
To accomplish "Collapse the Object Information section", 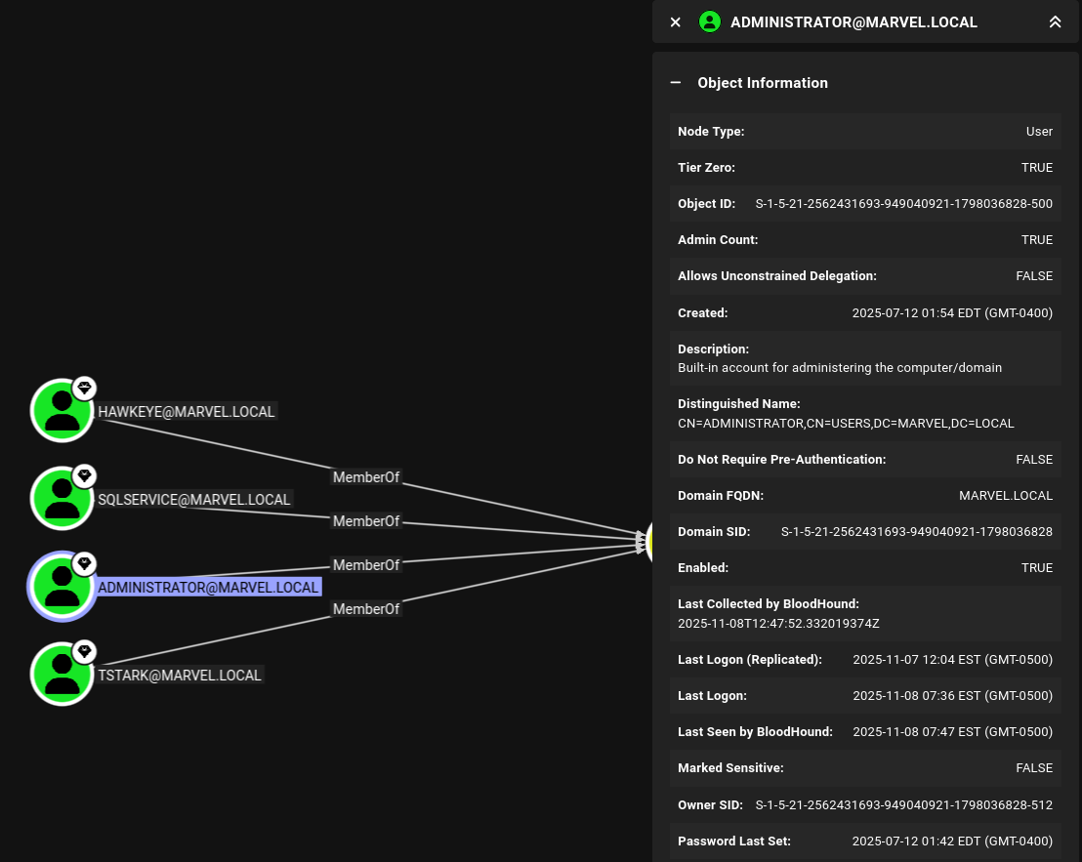I will tap(676, 83).
